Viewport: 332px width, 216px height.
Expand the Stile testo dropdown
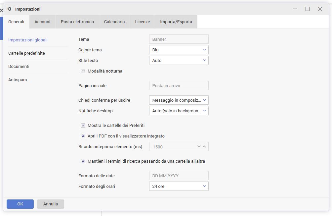coord(179,61)
